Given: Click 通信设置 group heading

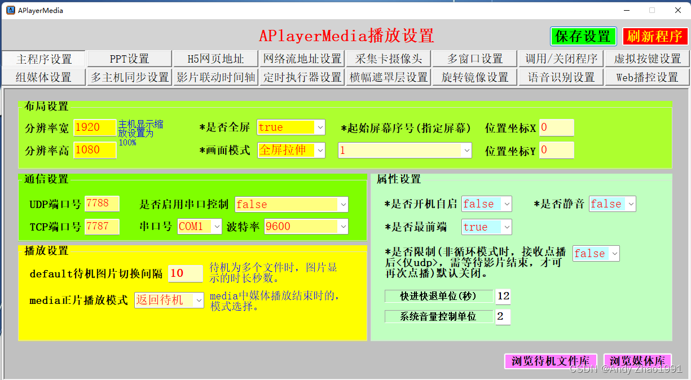Looking at the screenshot, I should 46,179.
